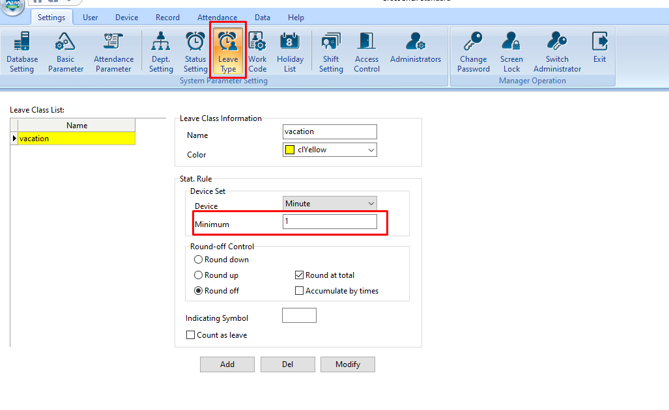Click the Add button
Image resolution: width=669 pixels, height=410 pixels.
pos(227,364)
